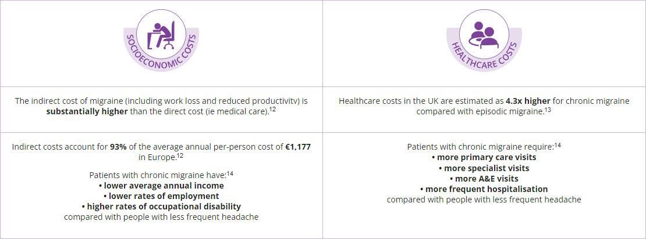The image size is (646, 239).
Task: Open reference 13 after "episodic migraine"
Action: click(548, 107)
